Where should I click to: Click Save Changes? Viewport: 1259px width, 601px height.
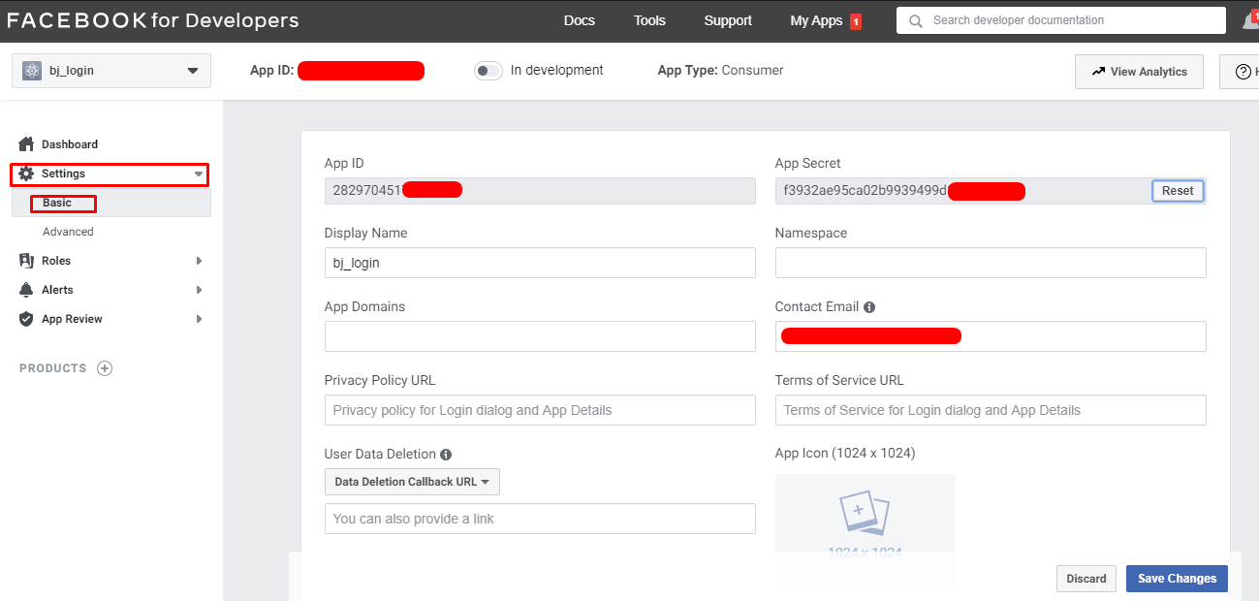pyautogui.click(x=1176, y=579)
